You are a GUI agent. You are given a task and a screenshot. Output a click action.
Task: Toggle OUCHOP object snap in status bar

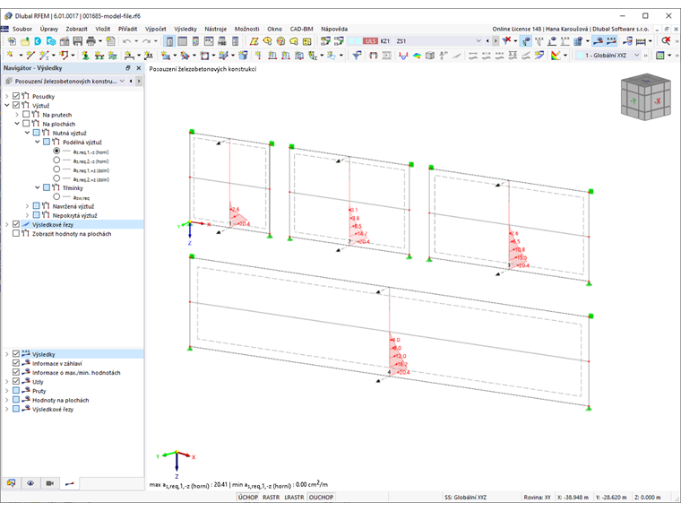[321, 497]
